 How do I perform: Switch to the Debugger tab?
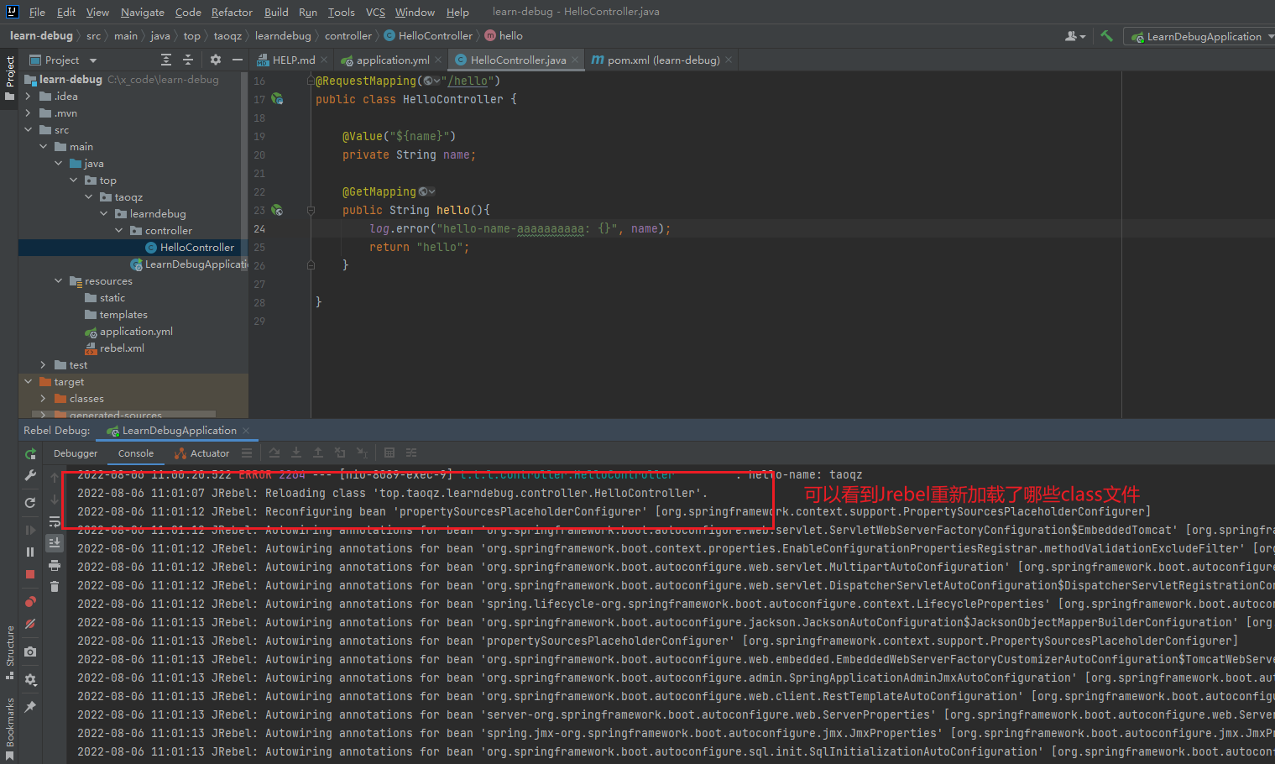tap(76, 453)
